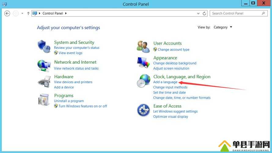
Task: Open the System and Security shield icon
Action: (x=44, y=47)
